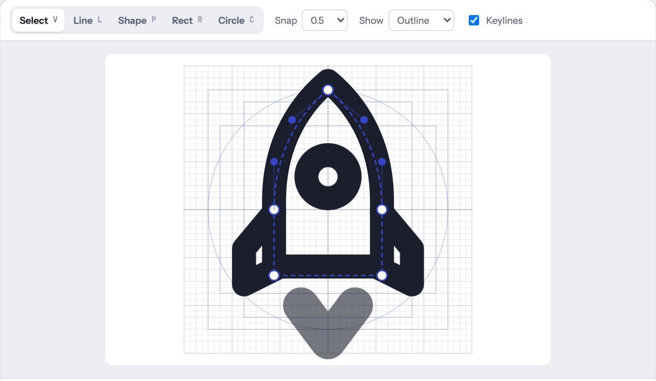Click the white center of the porthole
Screen dimensions: 656x381
[x=328, y=177]
